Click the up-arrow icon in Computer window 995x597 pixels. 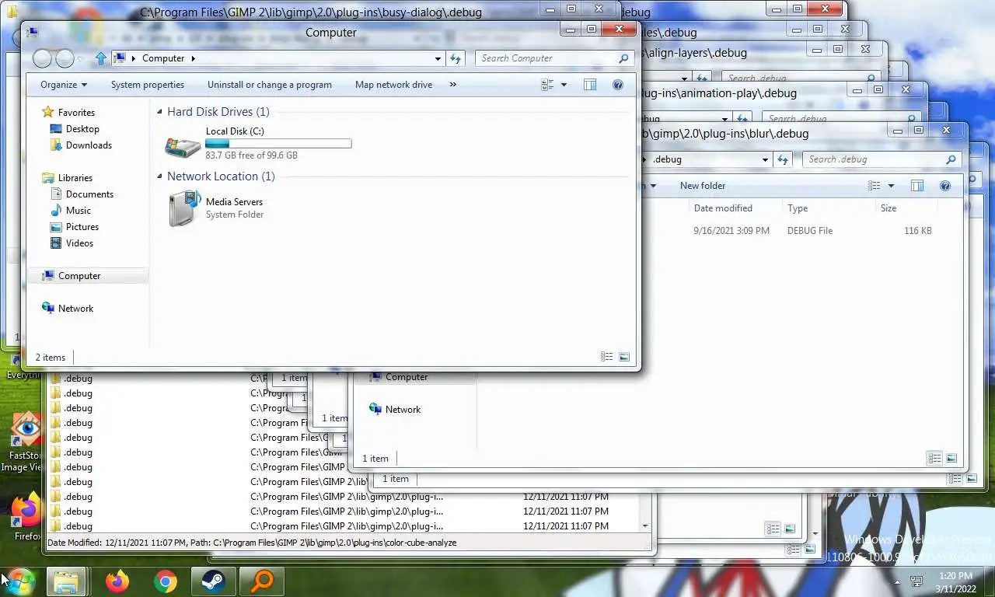click(x=100, y=58)
